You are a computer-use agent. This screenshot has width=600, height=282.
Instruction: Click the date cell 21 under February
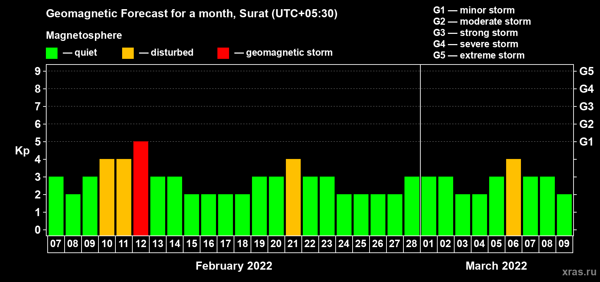pos(293,244)
